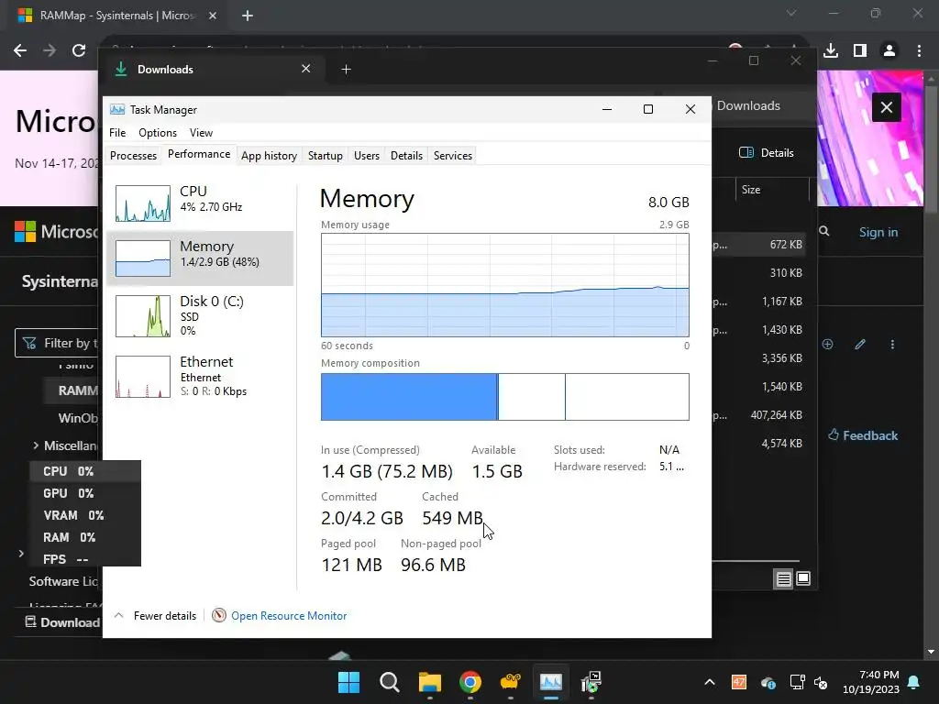The image size is (939, 704).
Task: Show hidden system tray icons
Action: (x=710, y=682)
